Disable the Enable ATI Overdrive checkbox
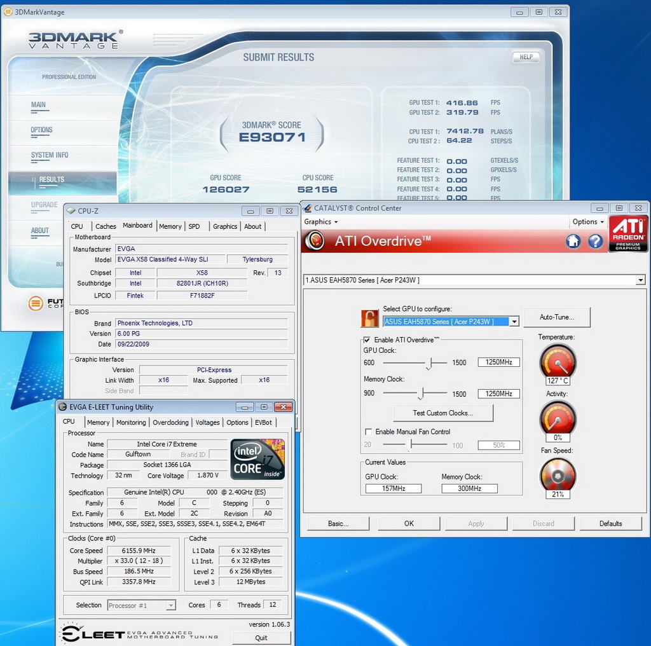Screen dimensions: 651x646 click(367, 340)
